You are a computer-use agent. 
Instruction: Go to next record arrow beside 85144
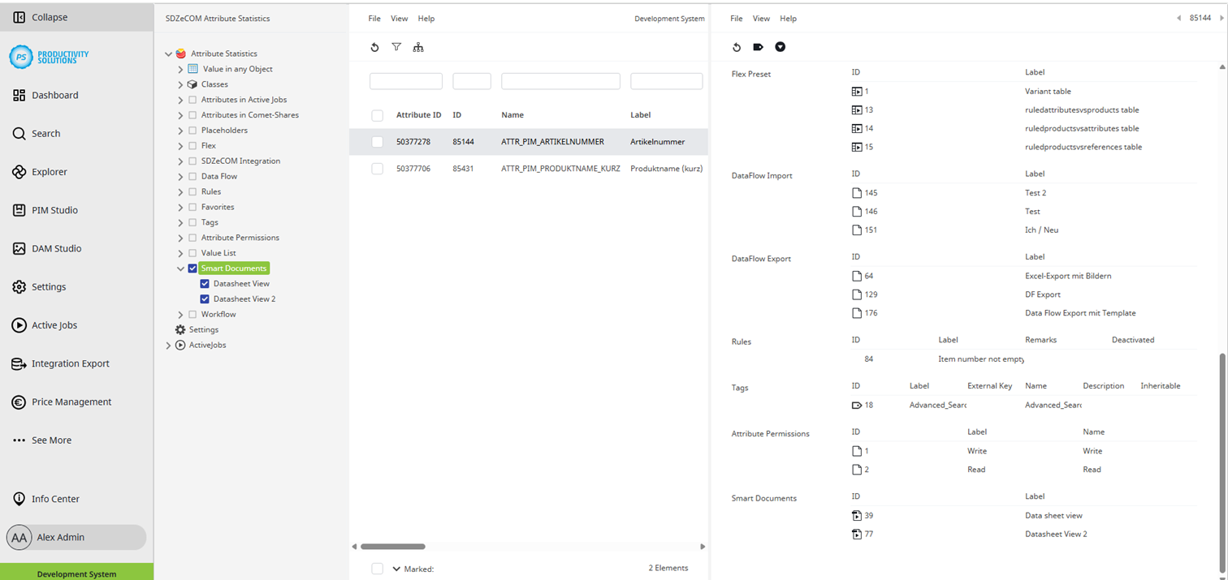click(x=1221, y=18)
